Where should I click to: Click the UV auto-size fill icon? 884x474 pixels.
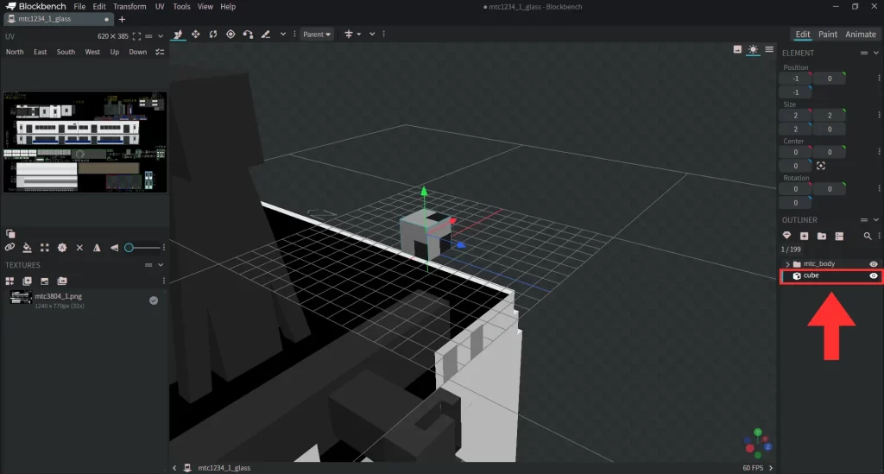(x=45, y=248)
